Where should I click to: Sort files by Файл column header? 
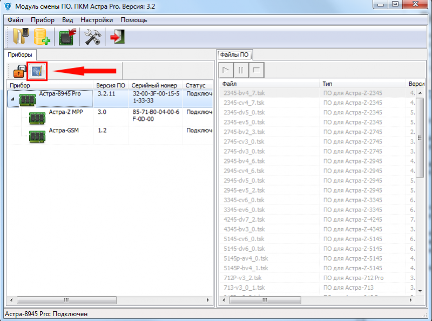pos(270,84)
